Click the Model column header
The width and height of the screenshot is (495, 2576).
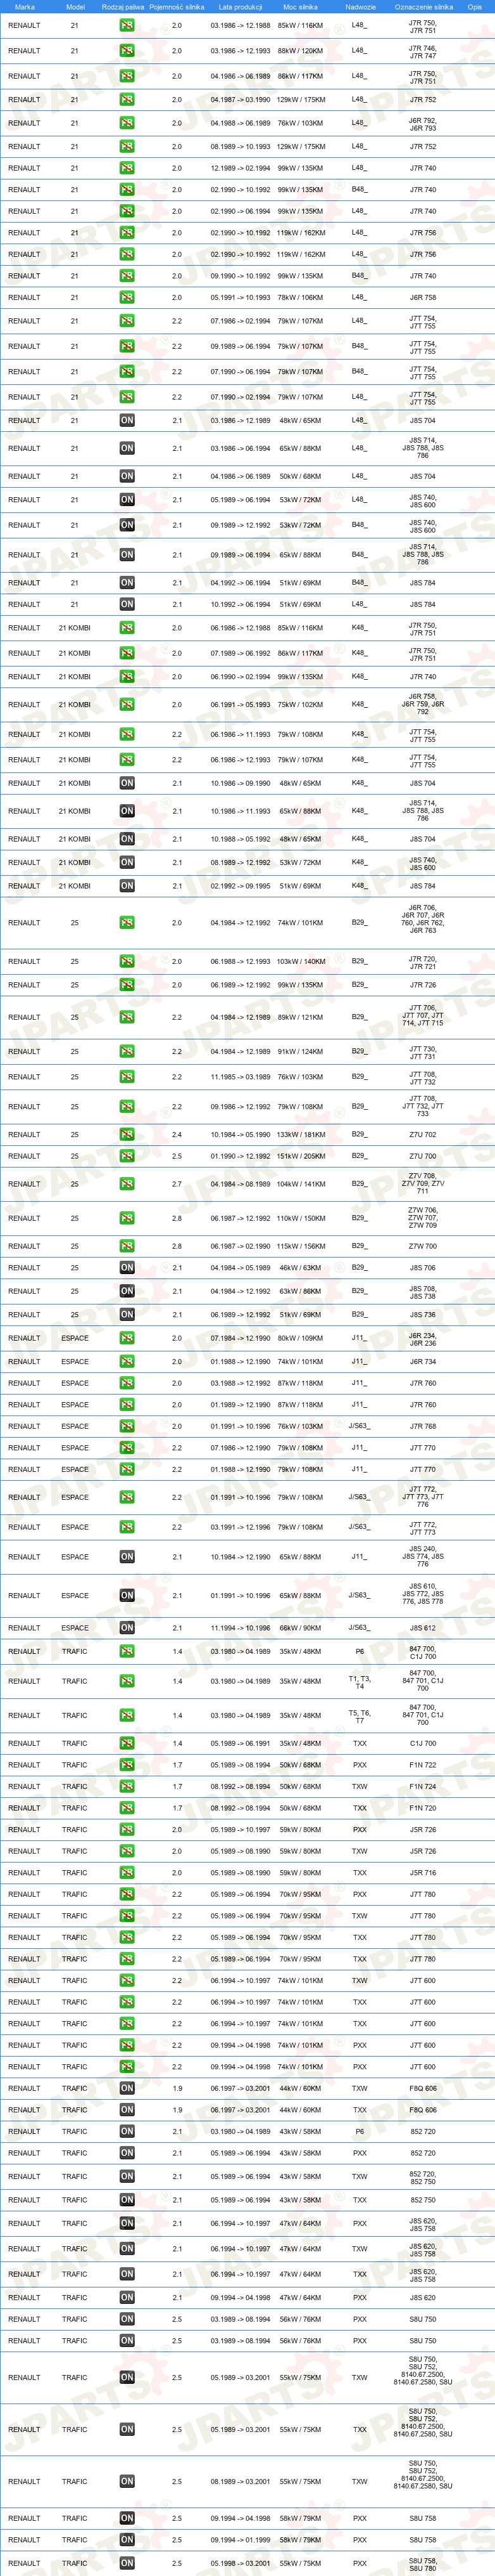pyautogui.click(x=75, y=7)
